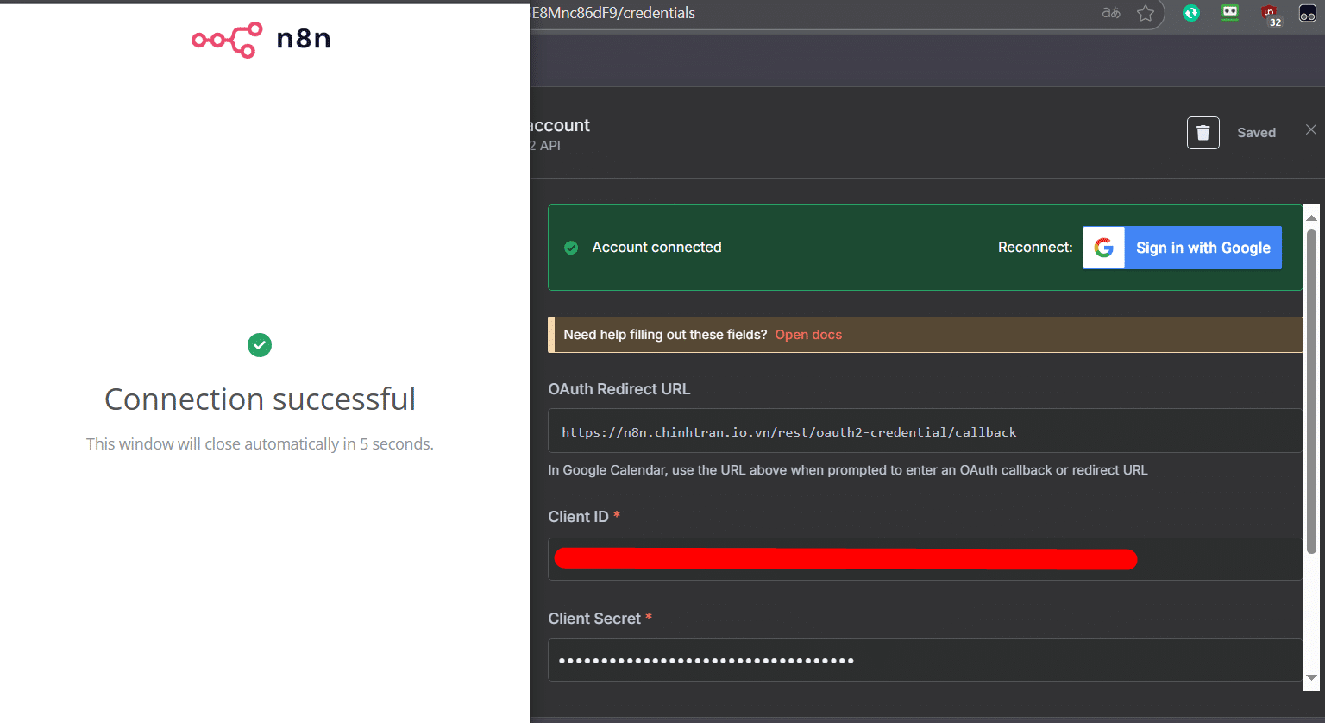Click 'This window will close automatically' text
Image resolution: width=1325 pixels, height=723 pixels.
point(260,443)
